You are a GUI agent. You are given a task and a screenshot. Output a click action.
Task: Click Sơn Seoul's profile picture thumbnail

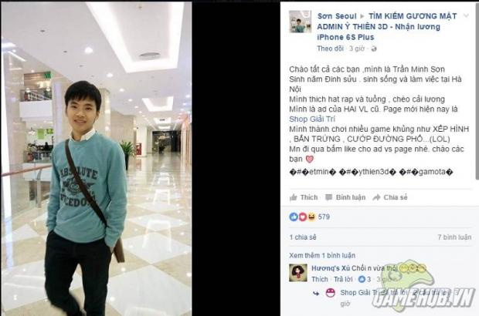point(300,22)
